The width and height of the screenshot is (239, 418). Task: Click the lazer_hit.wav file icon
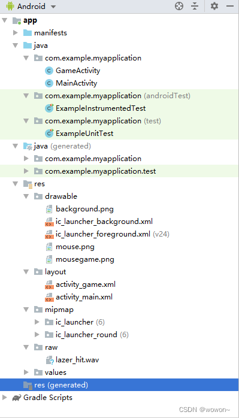point(50,360)
